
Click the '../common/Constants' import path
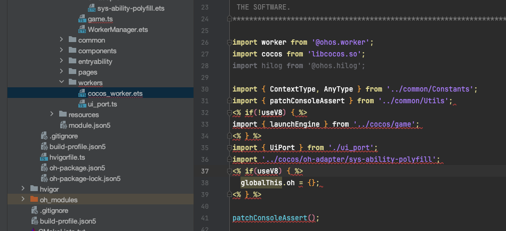431,89
